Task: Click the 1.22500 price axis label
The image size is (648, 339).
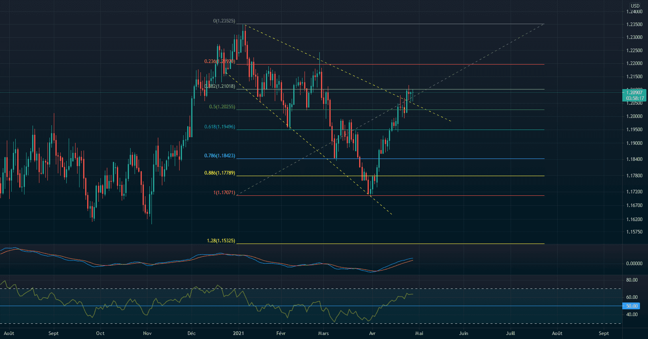Action: coord(634,51)
